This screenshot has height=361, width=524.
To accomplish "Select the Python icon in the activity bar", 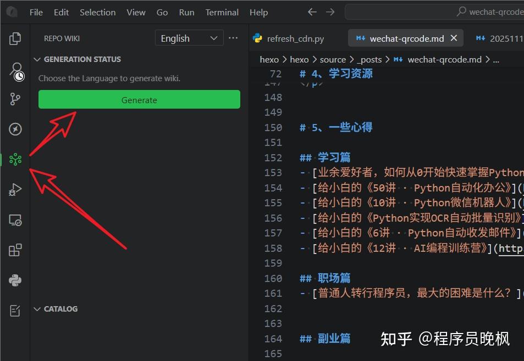I will 15,280.
